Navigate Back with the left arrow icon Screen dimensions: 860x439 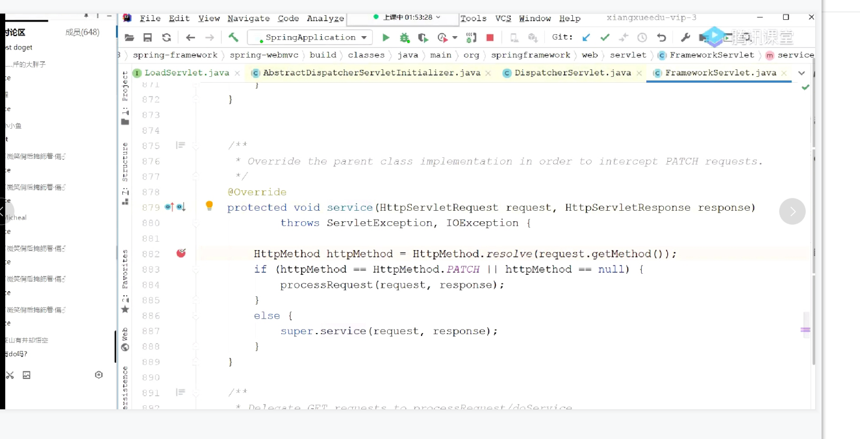click(x=190, y=38)
